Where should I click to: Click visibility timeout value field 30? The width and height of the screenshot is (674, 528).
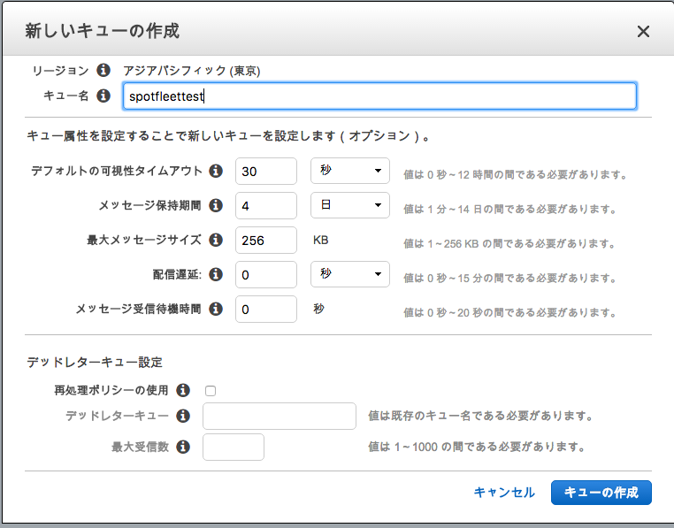pyautogui.click(x=266, y=171)
